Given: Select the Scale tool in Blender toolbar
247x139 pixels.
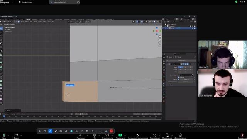Looking at the screenshot, I should 1,43.
